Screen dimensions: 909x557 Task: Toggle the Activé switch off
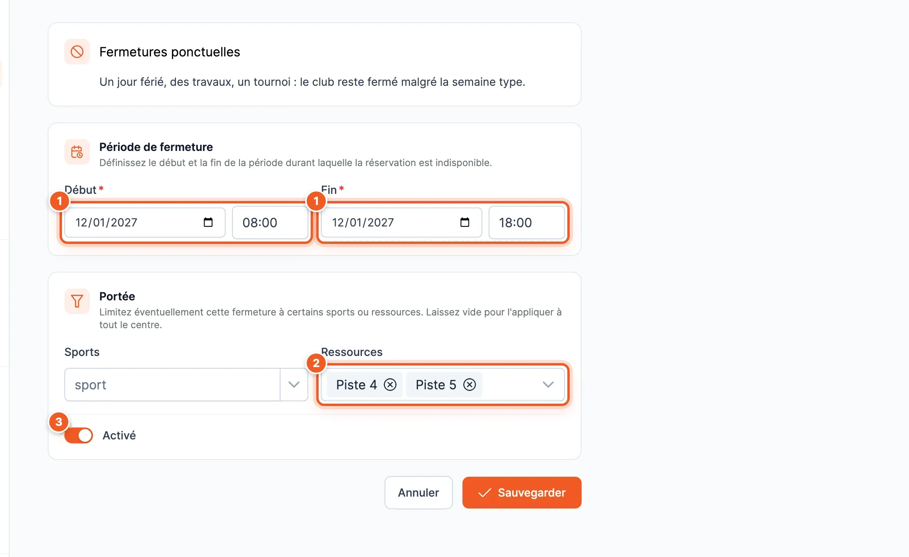pyautogui.click(x=79, y=435)
